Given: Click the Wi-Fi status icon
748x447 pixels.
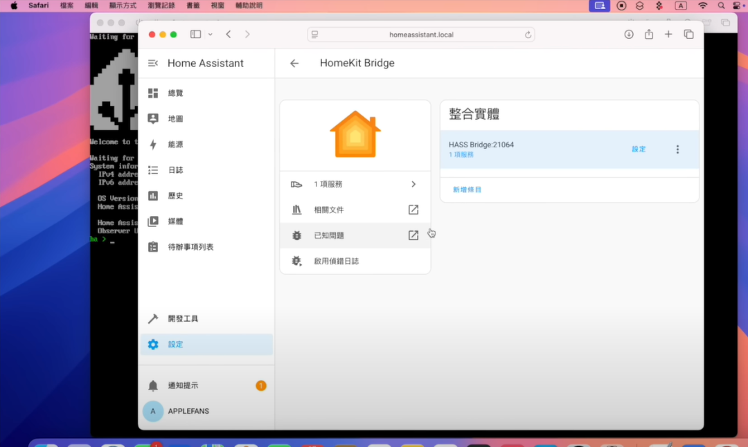Looking at the screenshot, I should coord(703,6).
